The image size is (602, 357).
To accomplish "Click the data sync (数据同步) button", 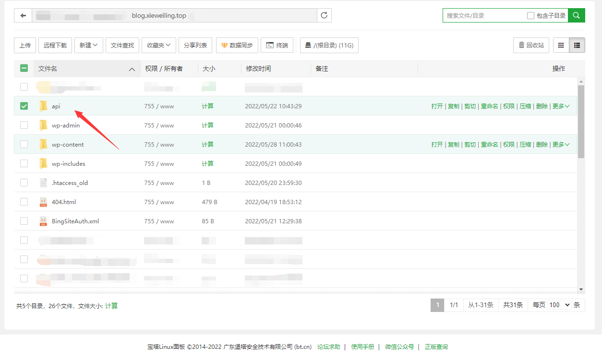I will 237,45.
